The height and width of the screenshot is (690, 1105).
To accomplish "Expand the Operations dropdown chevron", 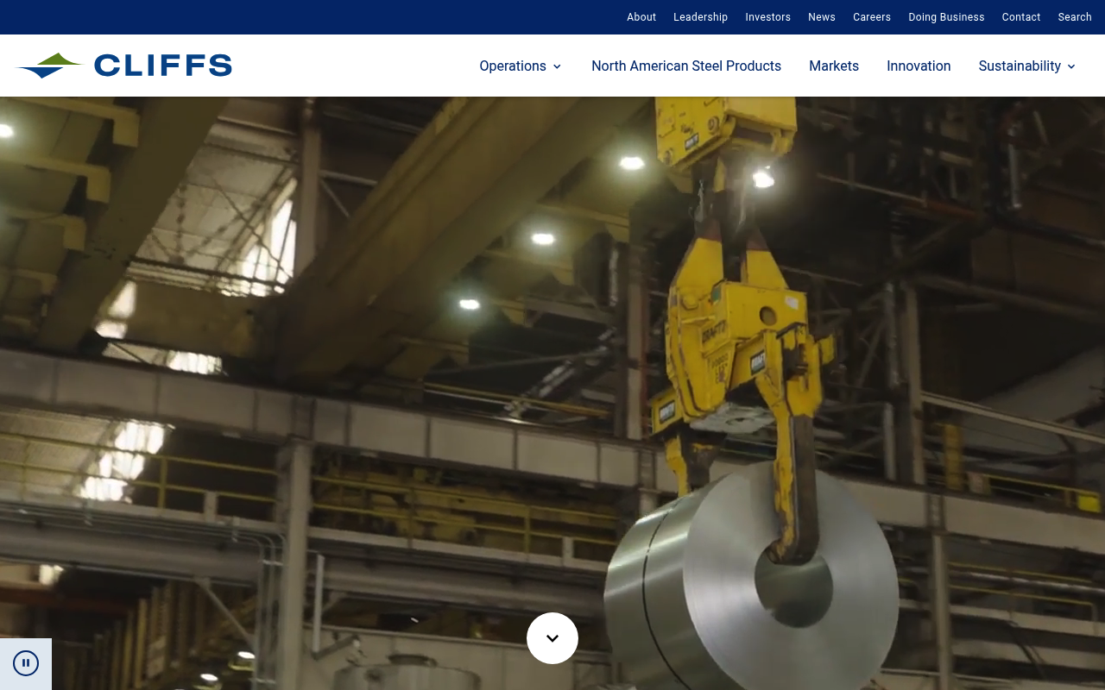I will coord(557,66).
